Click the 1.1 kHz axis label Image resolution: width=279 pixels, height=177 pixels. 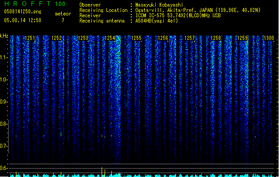point(4,58)
